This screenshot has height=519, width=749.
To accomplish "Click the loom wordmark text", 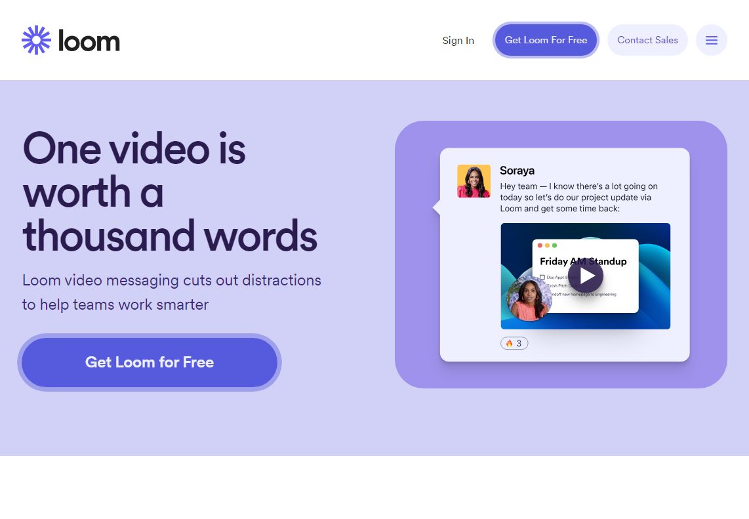I will click(x=89, y=41).
